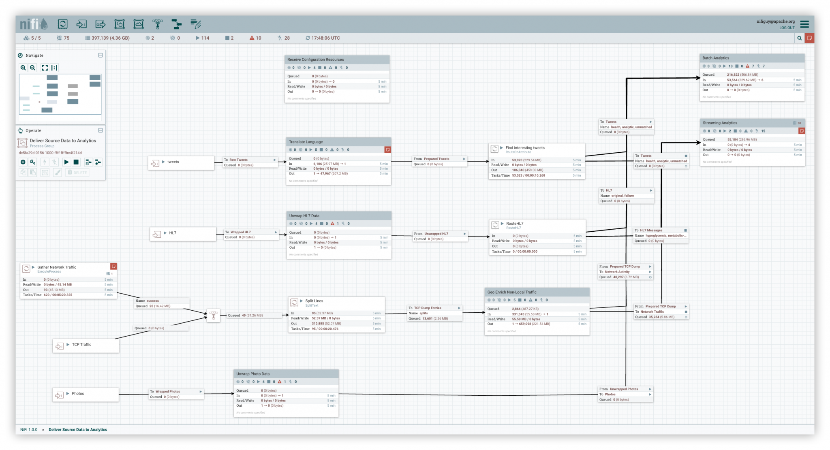Select the Processor toolbar icon
This screenshot has height=450, width=830.
62,24
